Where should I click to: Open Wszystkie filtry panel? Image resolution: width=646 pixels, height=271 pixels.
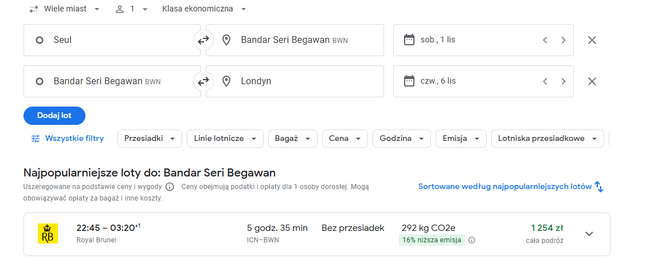pos(67,139)
